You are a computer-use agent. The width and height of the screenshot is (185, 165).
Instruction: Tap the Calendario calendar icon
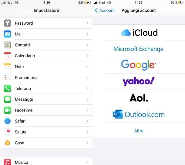[8, 56]
